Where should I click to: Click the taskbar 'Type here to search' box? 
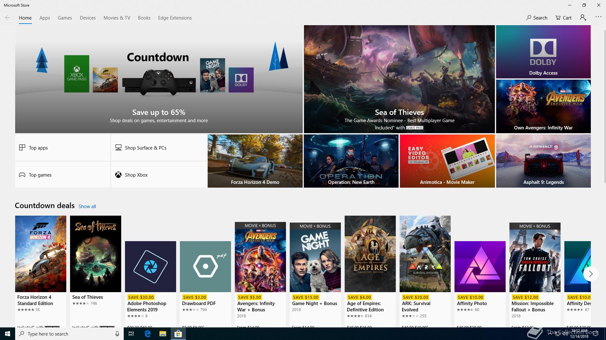[x=69, y=334]
